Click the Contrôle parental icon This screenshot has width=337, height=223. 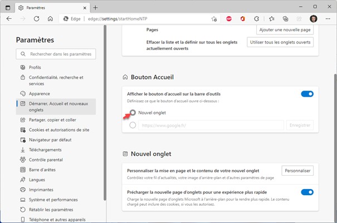click(23, 160)
